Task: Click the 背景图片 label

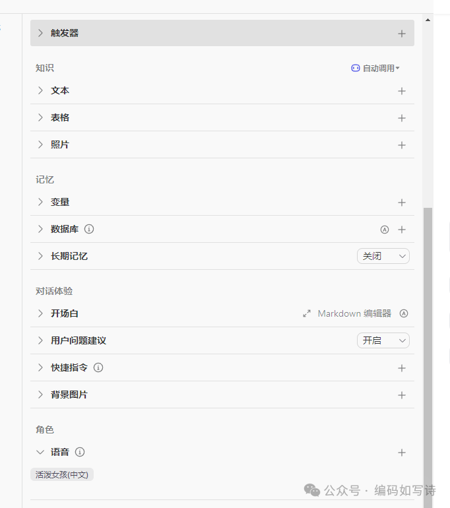Action: point(69,395)
